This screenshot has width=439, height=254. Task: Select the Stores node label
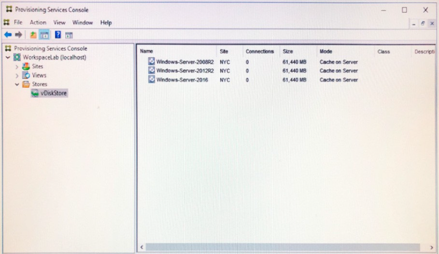click(40, 84)
